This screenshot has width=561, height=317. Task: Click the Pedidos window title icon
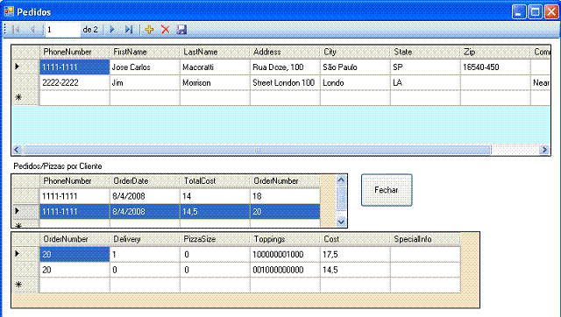pyautogui.click(x=9, y=11)
